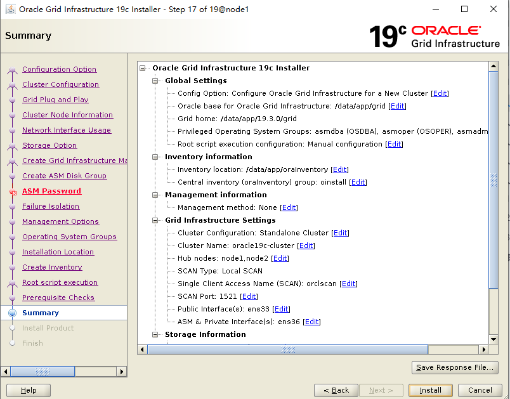Go to Configuration Option step
Viewport: 510px width, 399px height.
pyautogui.click(x=59, y=69)
